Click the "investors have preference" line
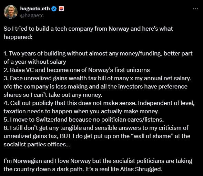Viewport: 203px width, 176px height. (x=95, y=86)
